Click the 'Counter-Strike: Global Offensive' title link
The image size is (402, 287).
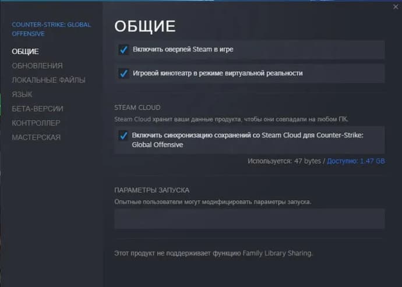[x=51, y=29]
